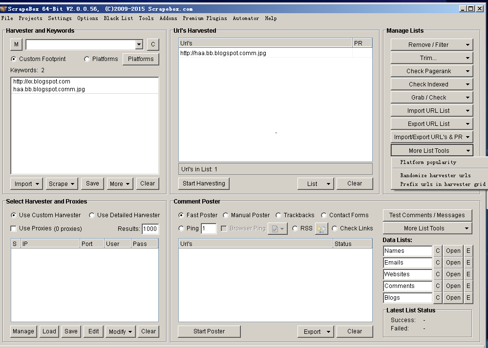Image resolution: width=488 pixels, height=348 pixels.
Task: Click the Url's column header in harvester grid
Action: [x=265, y=43]
